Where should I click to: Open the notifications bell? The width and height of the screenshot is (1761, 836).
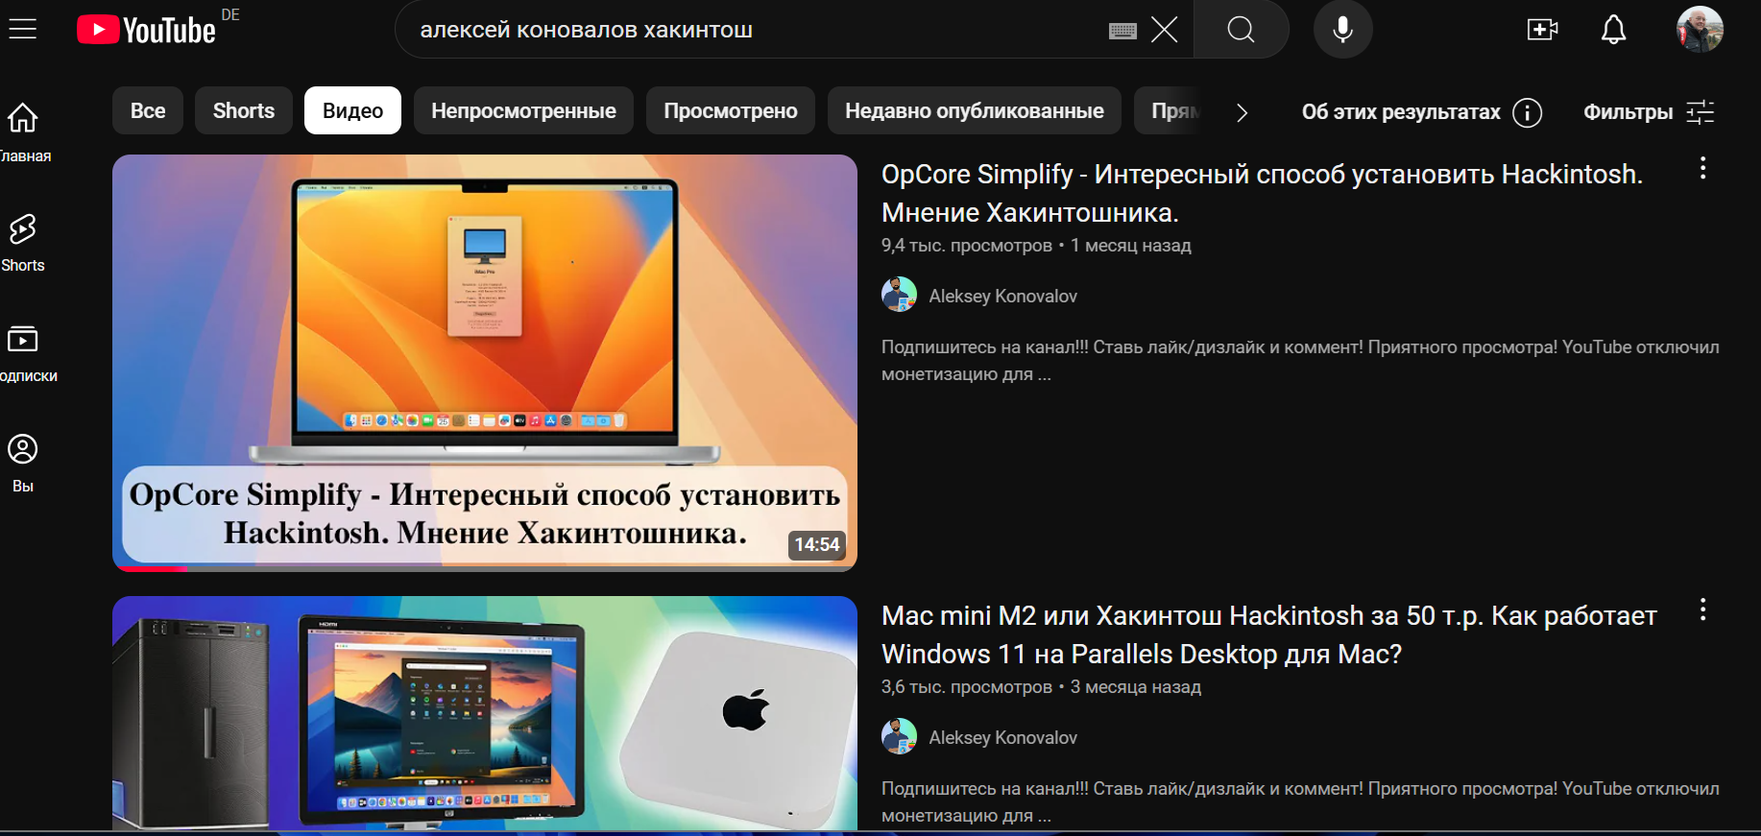[x=1613, y=30]
